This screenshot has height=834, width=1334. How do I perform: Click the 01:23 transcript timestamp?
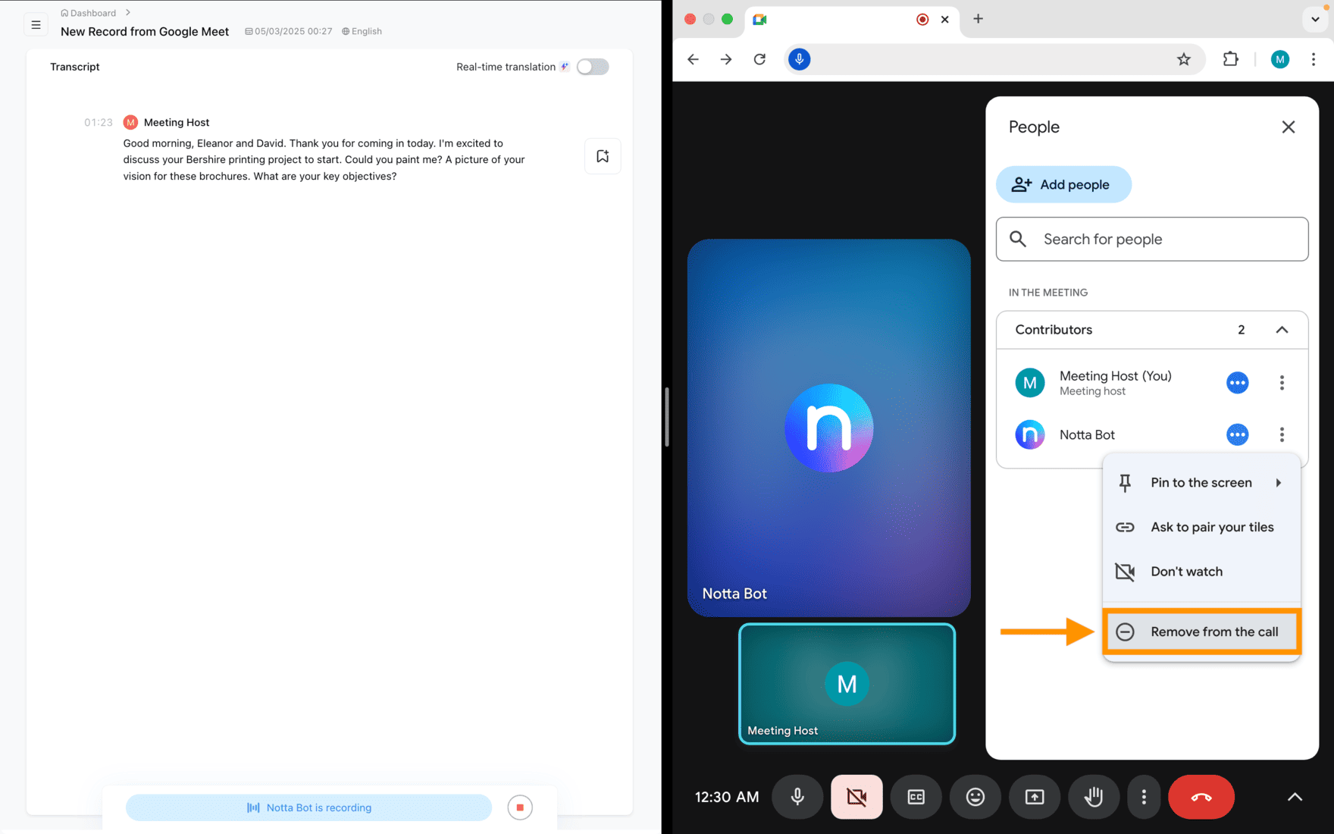pyautogui.click(x=99, y=122)
